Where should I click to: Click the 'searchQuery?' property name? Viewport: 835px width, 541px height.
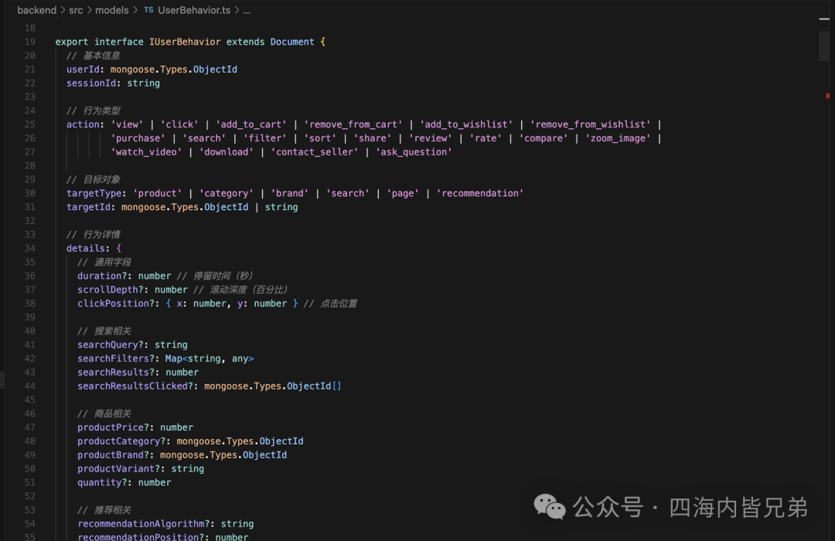[x=111, y=345]
